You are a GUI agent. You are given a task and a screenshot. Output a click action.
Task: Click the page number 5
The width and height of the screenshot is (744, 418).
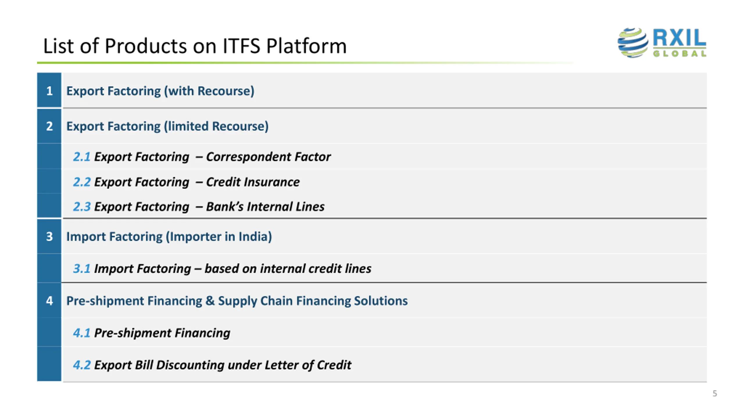(x=715, y=394)
